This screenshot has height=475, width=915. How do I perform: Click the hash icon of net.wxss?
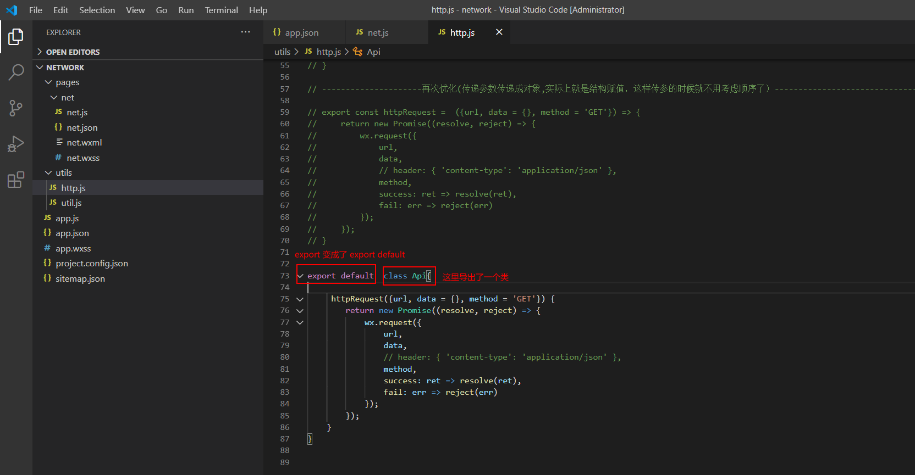[x=58, y=158]
